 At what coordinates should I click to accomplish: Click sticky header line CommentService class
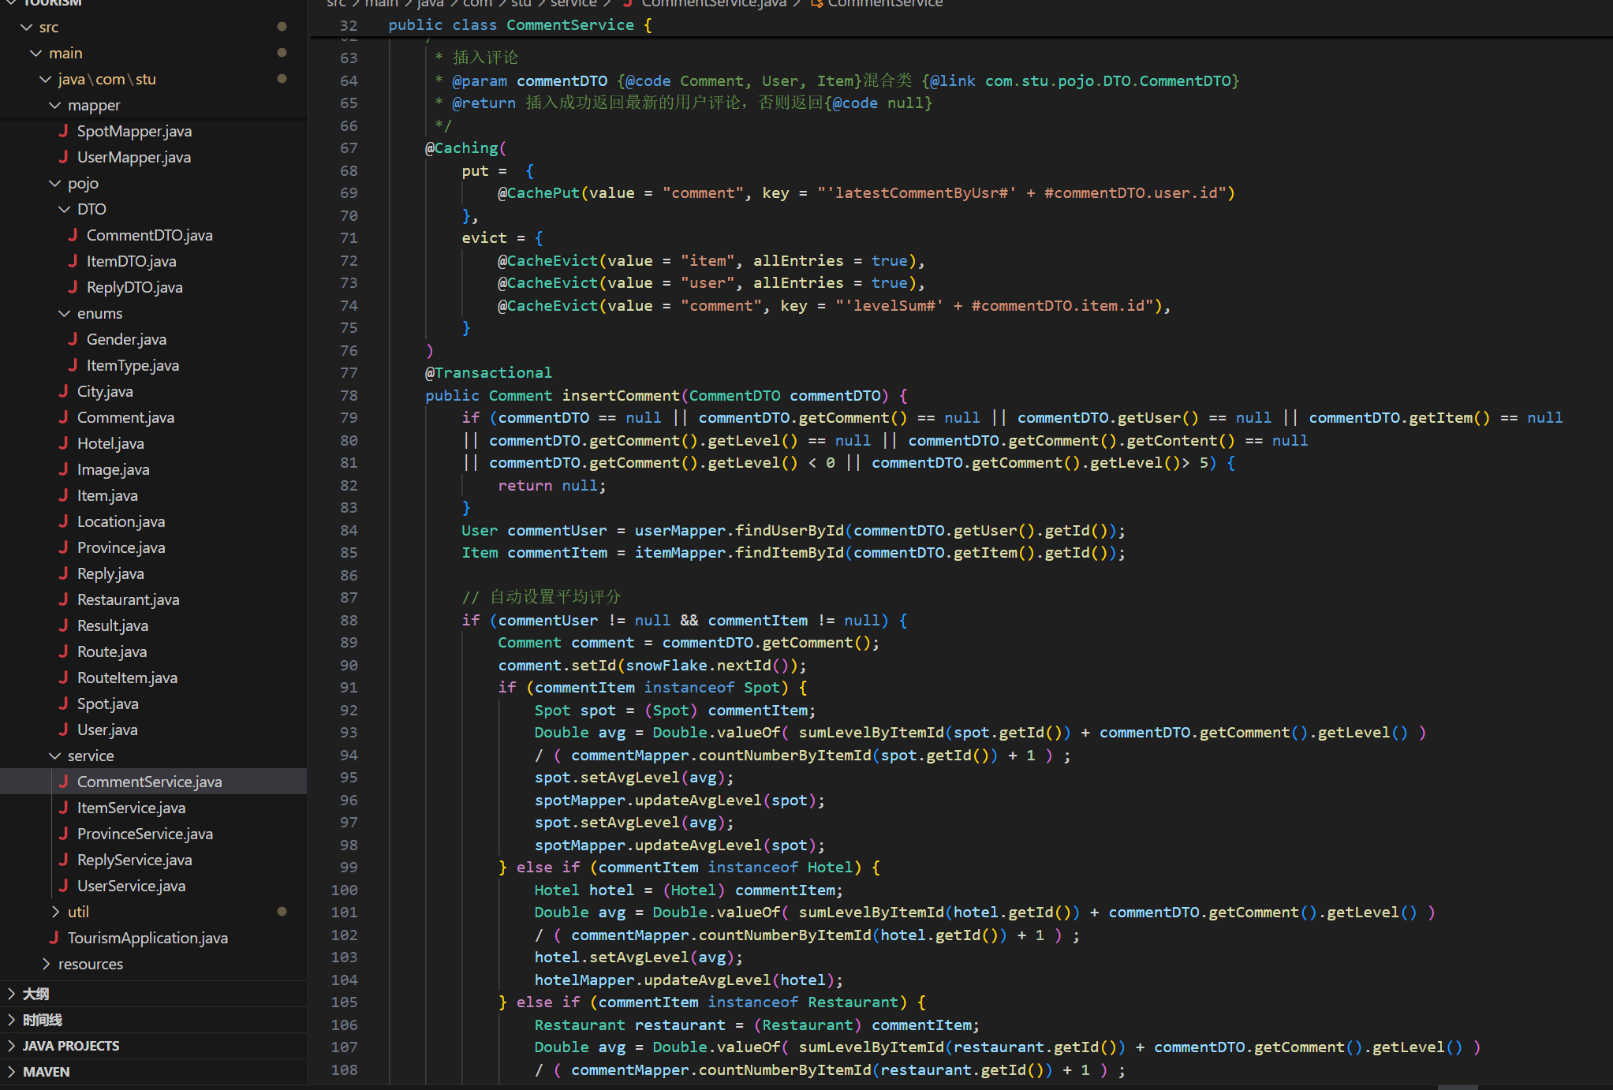[x=569, y=25]
